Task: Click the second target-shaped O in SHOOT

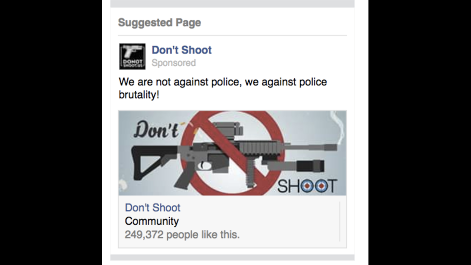Action: click(321, 186)
